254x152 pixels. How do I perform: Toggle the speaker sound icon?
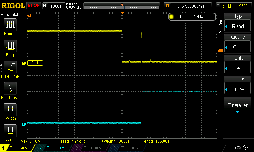tap(245, 148)
